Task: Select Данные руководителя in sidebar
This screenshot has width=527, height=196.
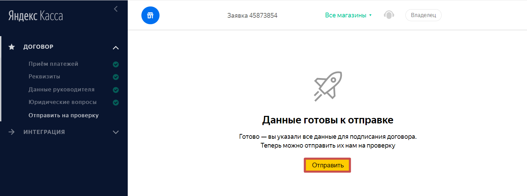Action: tap(61, 89)
